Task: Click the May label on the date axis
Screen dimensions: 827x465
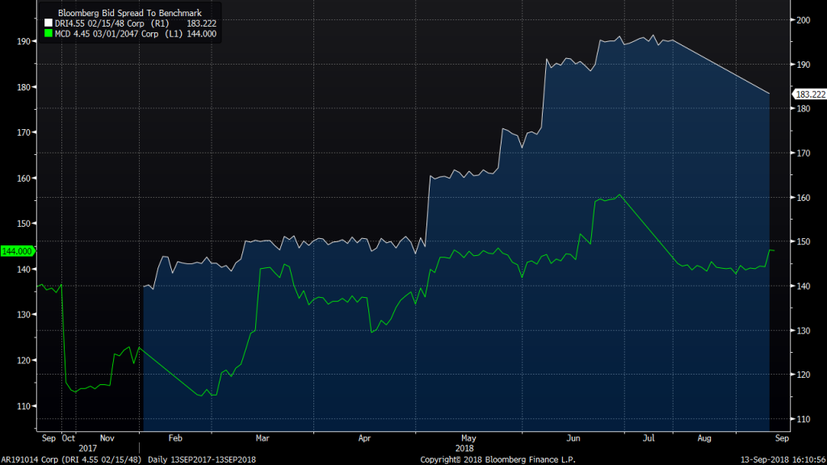Action: point(465,438)
